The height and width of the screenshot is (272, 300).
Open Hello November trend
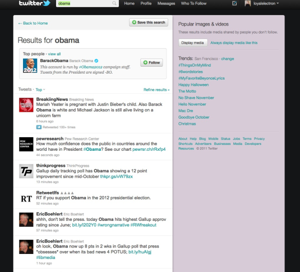coord(192,105)
